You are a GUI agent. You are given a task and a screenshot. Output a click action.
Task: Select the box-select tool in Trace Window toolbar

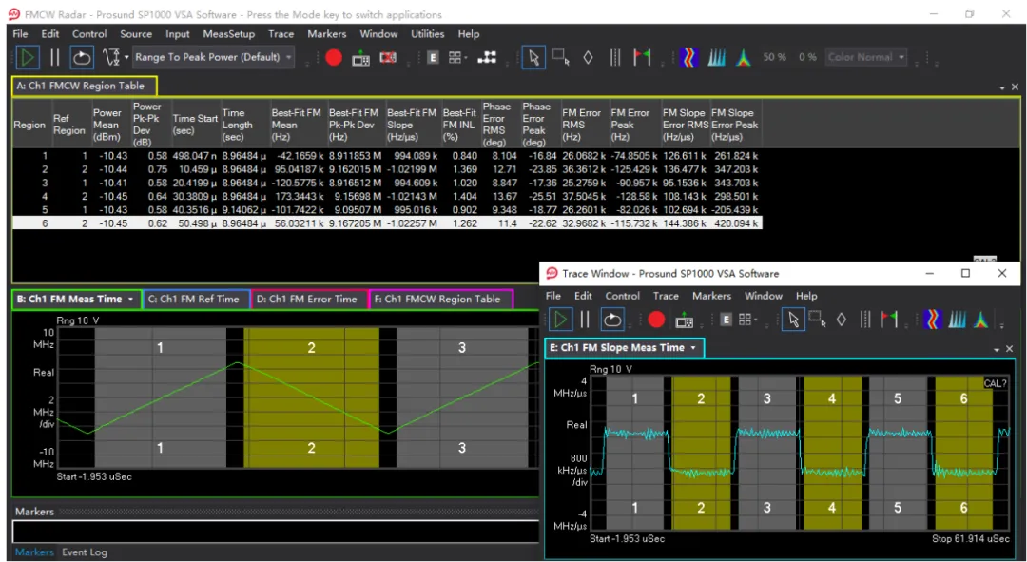tap(818, 320)
